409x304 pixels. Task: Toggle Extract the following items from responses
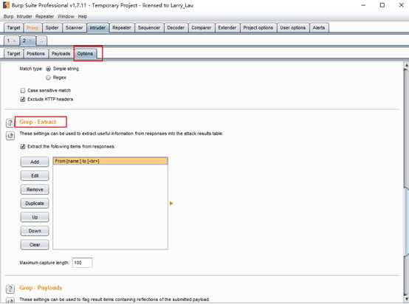pyautogui.click(x=23, y=147)
